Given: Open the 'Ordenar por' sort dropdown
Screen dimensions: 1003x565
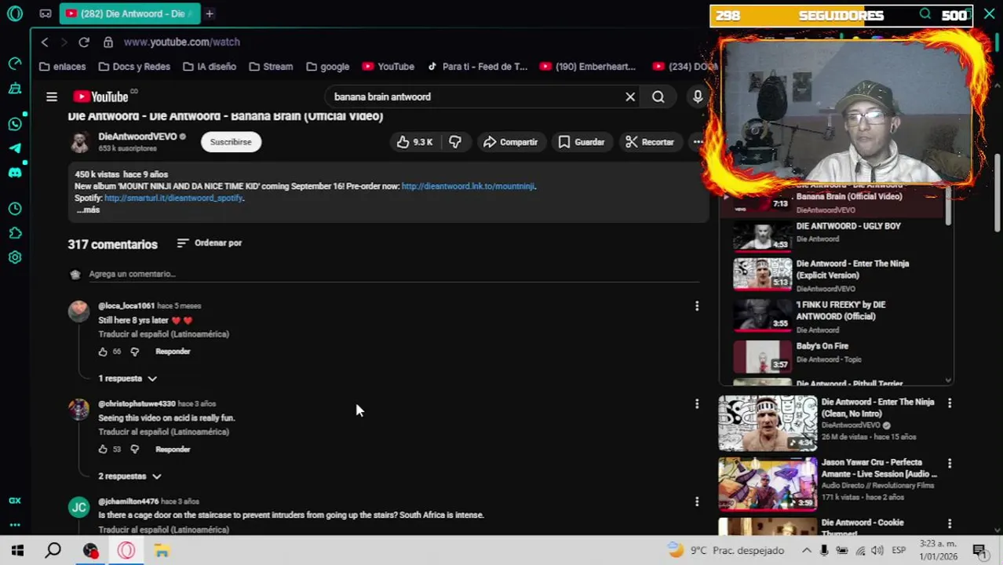Looking at the screenshot, I should pos(209,243).
